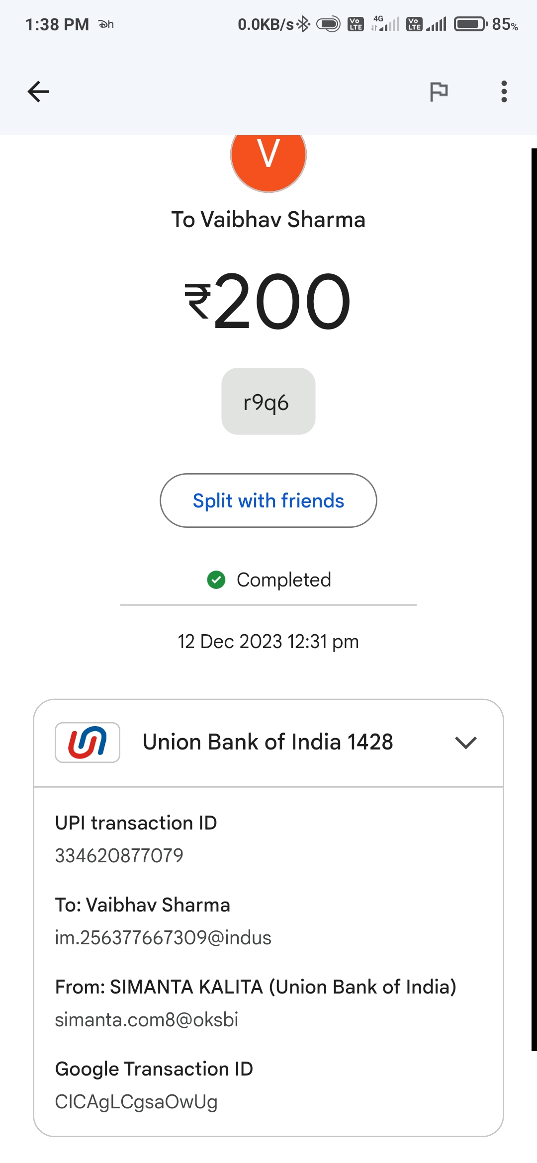Image resolution: width=537 pixels, height=1163 pixels.
Task: Tap the Union Bank of India 1428 header
Action: point(268,743)
